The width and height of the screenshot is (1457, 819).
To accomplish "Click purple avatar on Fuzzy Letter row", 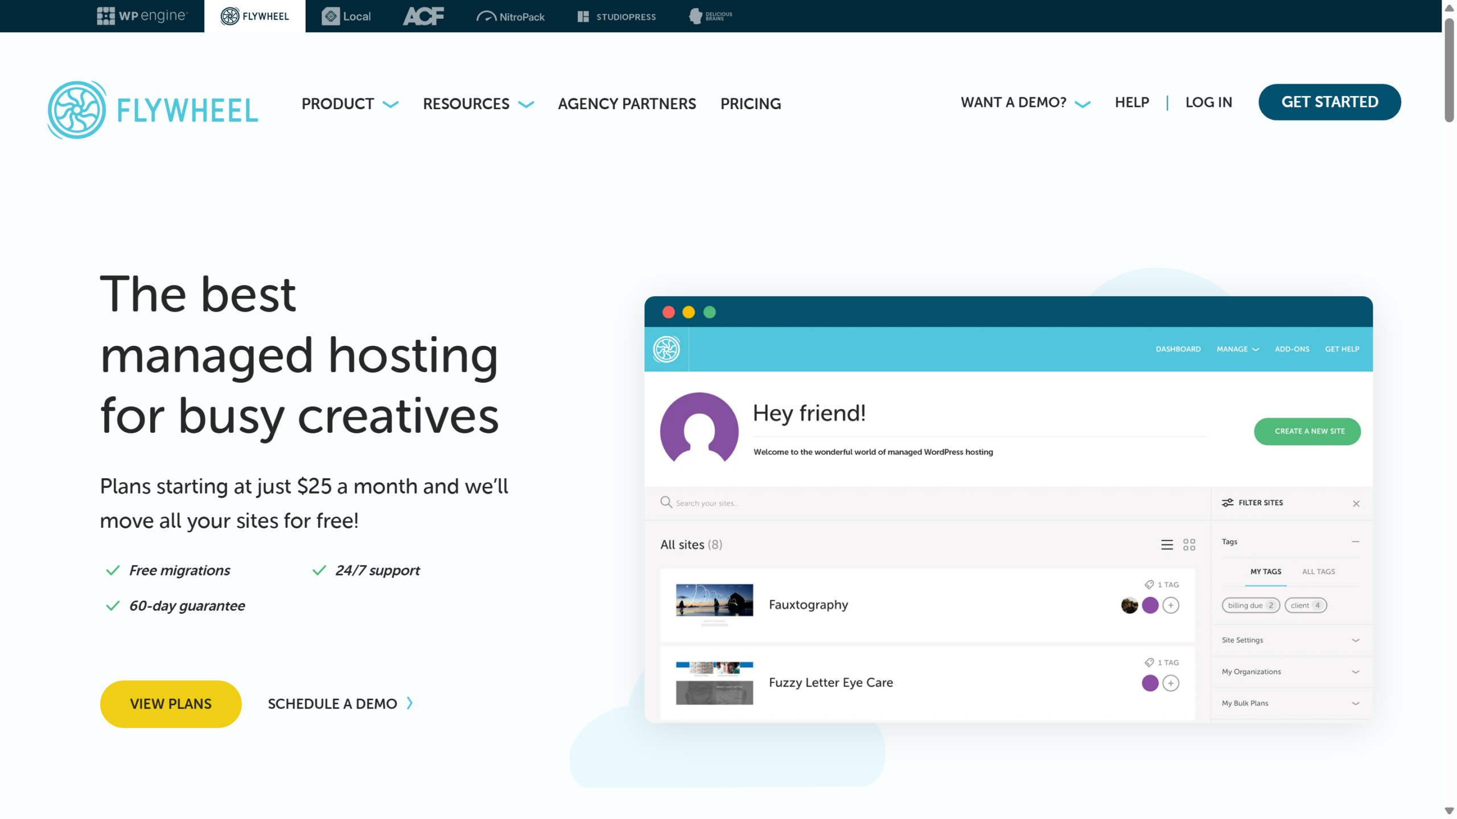I will (x=1150, y=683).
